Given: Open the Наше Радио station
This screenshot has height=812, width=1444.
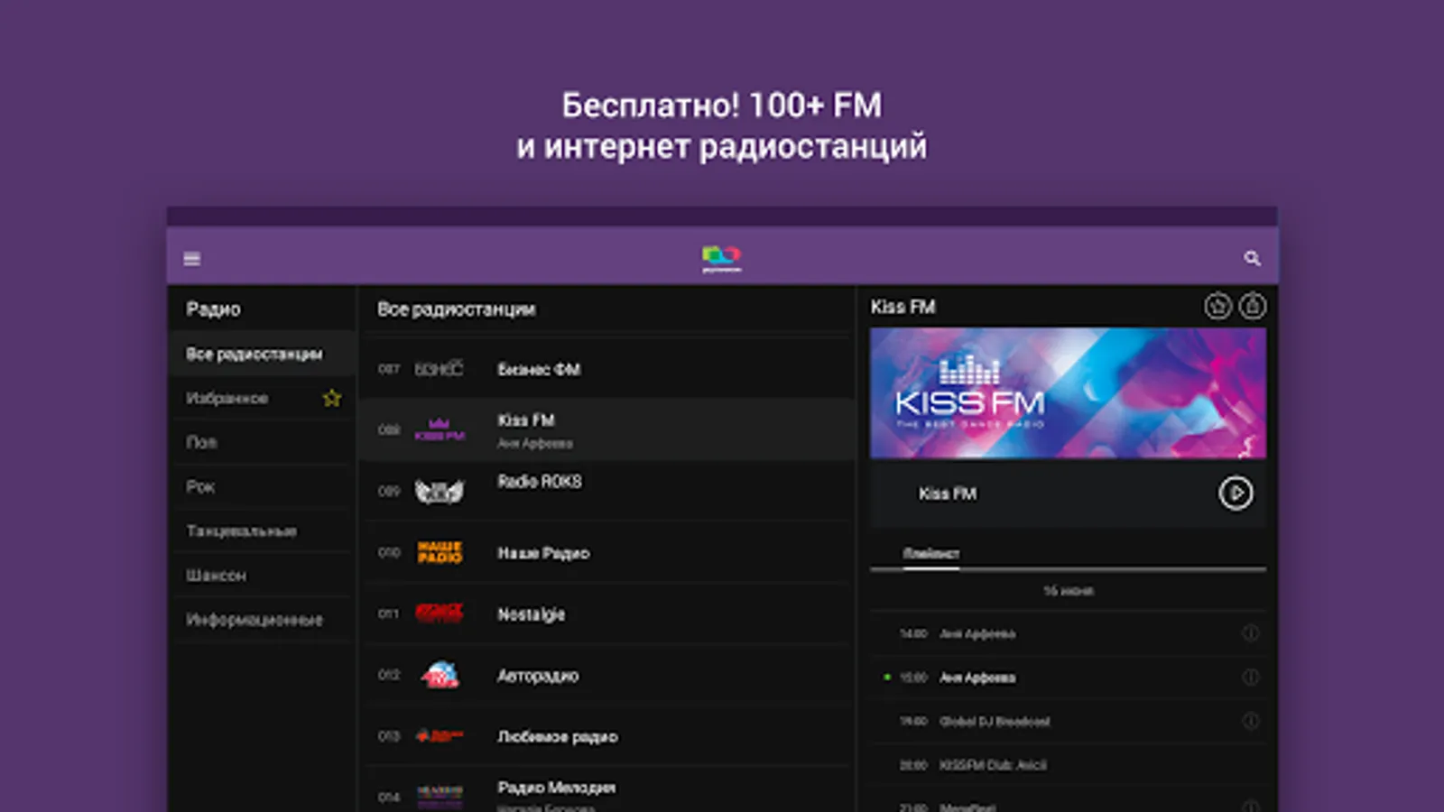Looking at the screenshot, I should tap(606, 552).
